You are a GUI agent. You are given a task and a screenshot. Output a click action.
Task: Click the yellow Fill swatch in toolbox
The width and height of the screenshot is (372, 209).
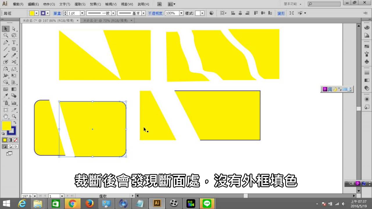pyautogui.click(x=6, y=126)
